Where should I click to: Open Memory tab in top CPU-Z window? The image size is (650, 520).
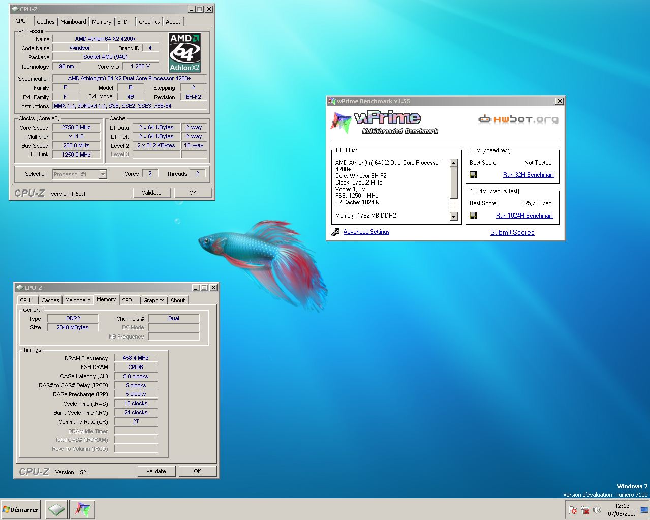point(102,22)
